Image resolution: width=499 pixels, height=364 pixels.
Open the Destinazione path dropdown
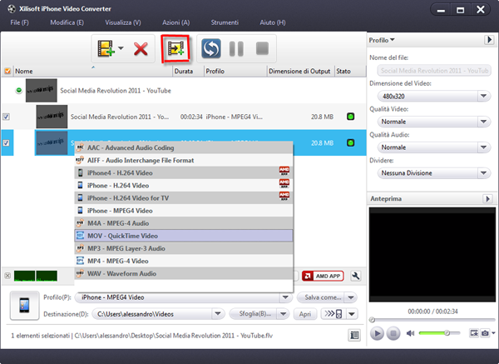coord(218,314)
